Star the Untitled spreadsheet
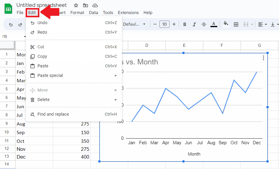Screen dimensions: 279x169 [76, 5]
